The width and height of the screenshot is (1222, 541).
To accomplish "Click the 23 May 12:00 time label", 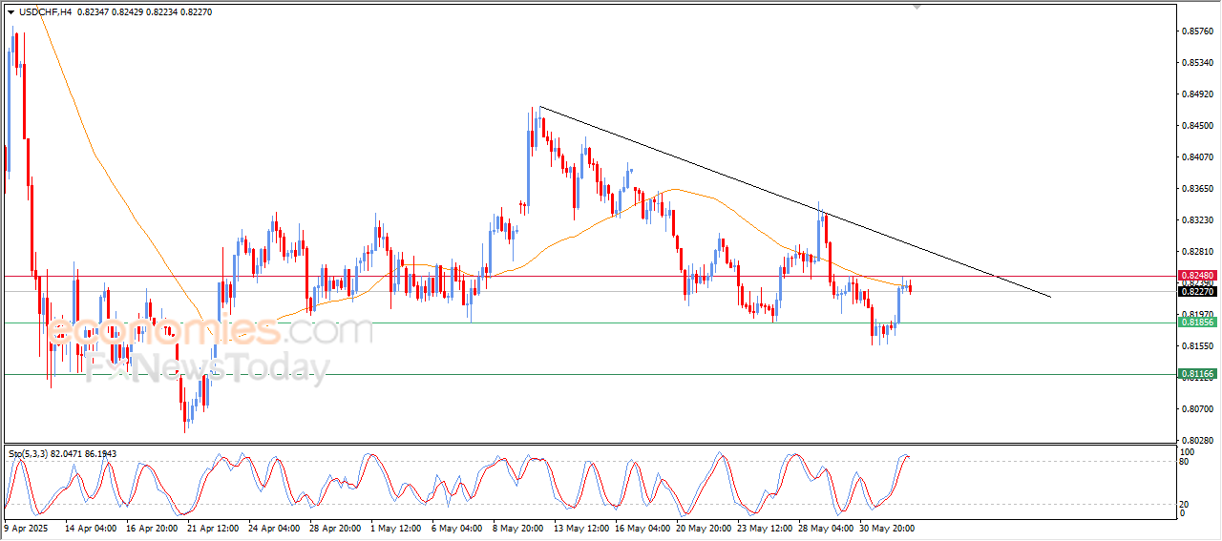I will coord(763,527).
